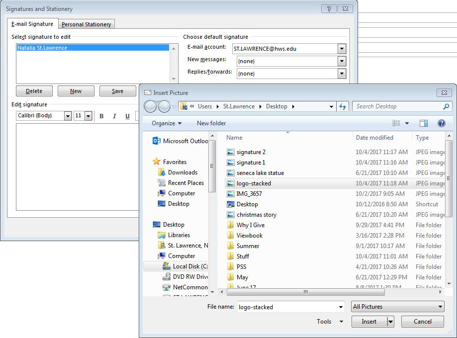This screenshot has height=338, width=457.
Task: Click Cancel in Insert Picture dialog
Action: (x=423, y=322)
